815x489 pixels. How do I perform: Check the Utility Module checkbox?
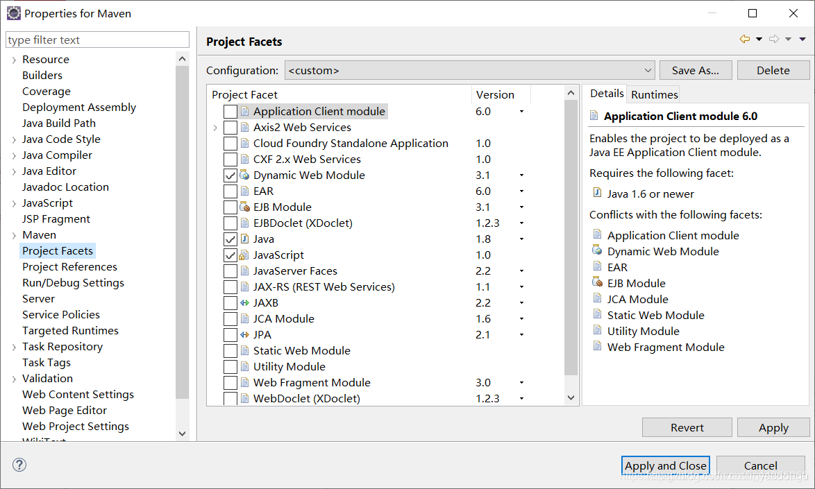tap(230, 367)
